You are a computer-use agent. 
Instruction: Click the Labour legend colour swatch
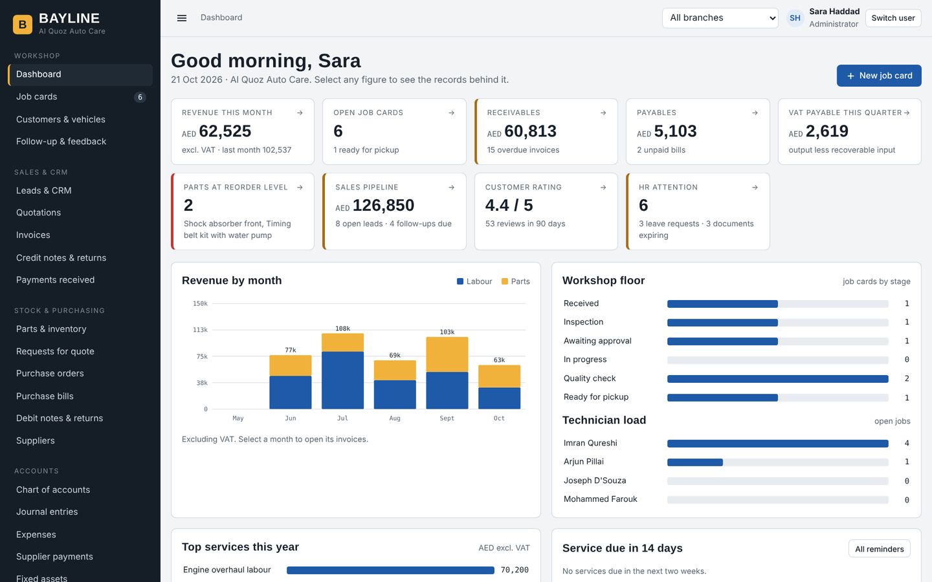(x=460, y=281)
